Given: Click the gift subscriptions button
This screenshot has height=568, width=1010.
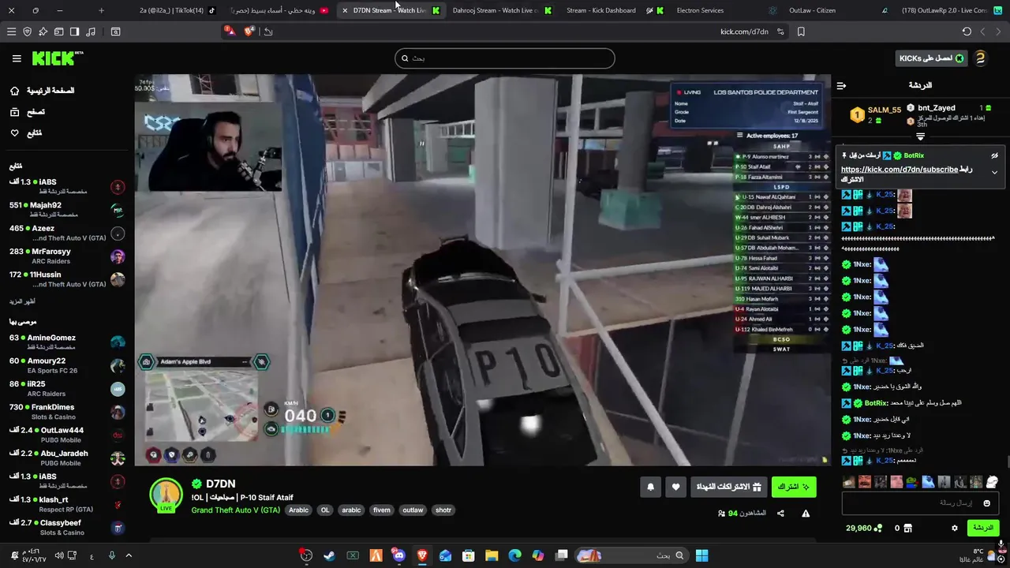Looking at the screenshot, I should pyautogui.click(x=728, y=488).
